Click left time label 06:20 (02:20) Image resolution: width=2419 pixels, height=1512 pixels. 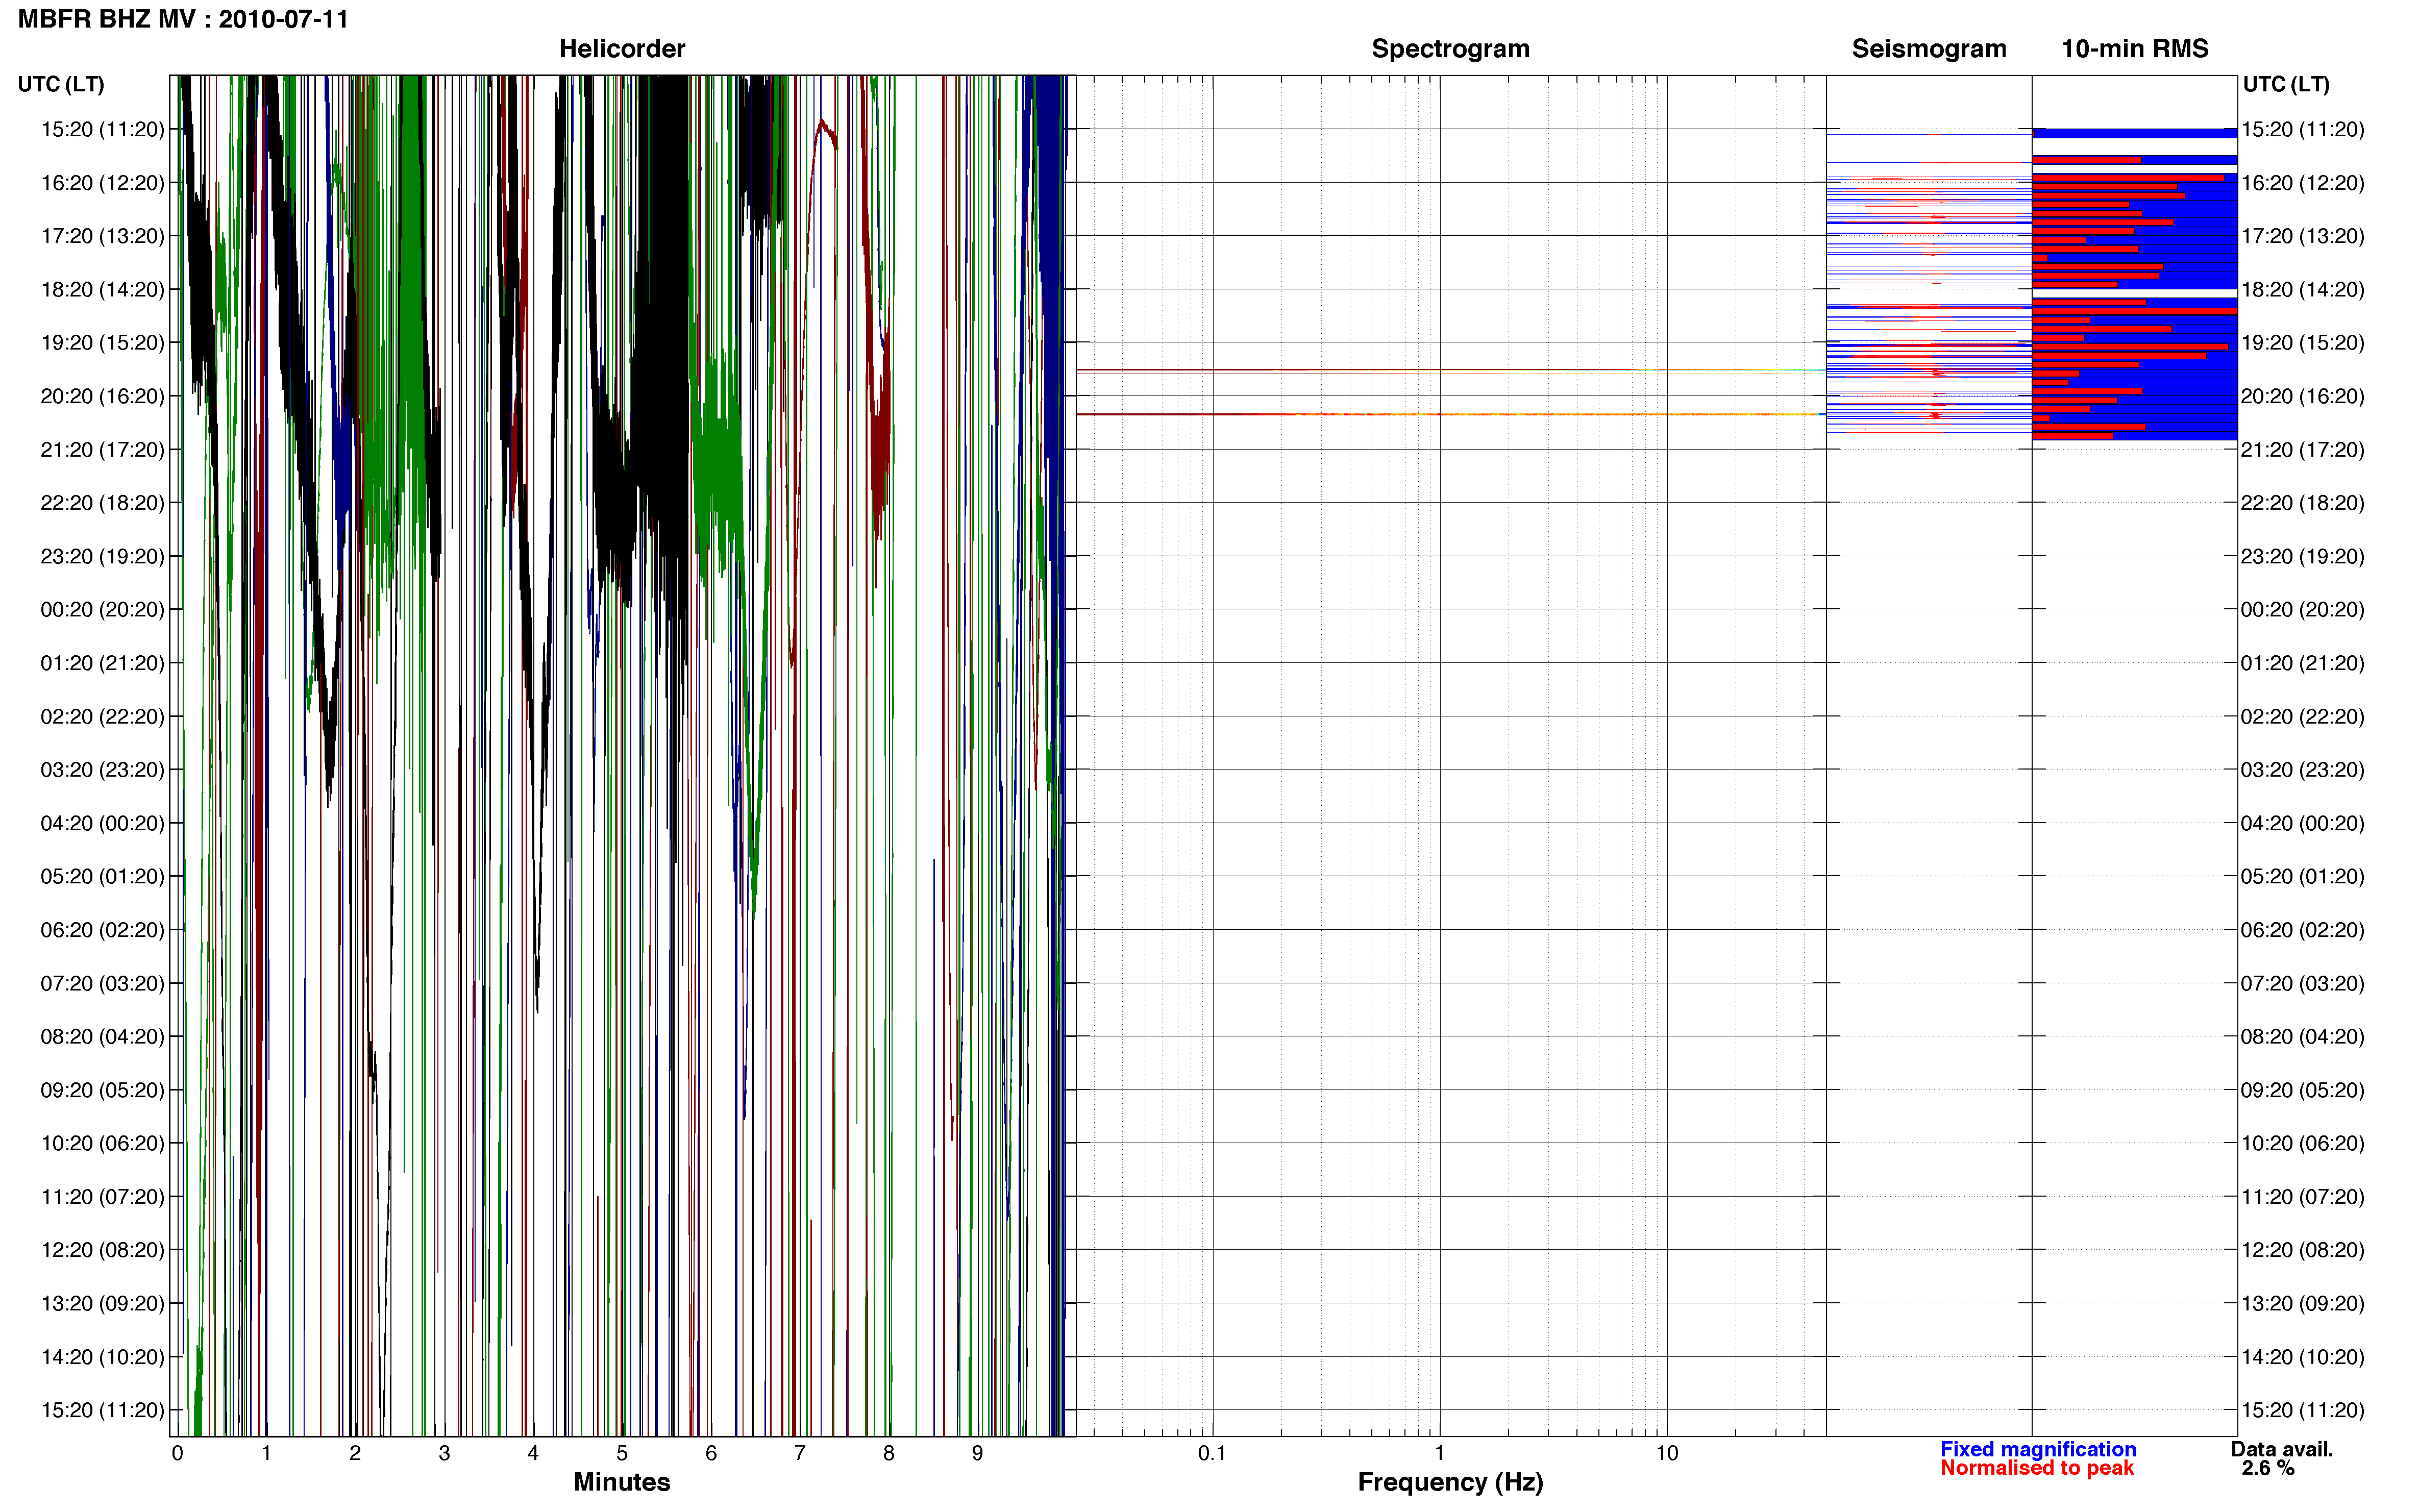(102, 930)
